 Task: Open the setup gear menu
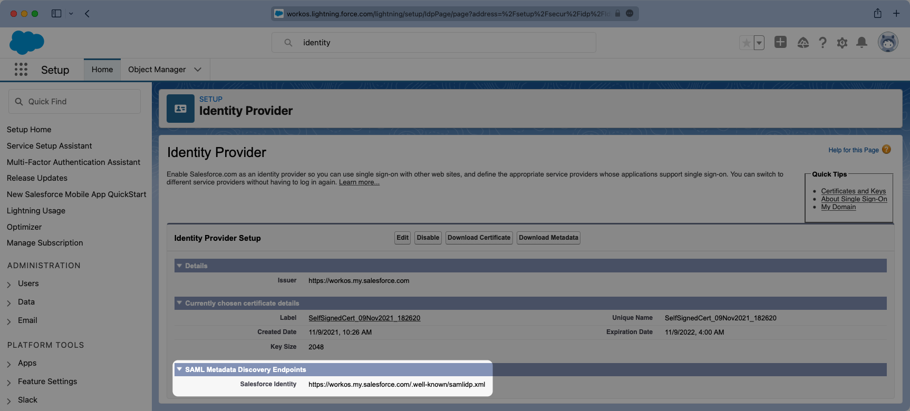(x=842, y=43)
